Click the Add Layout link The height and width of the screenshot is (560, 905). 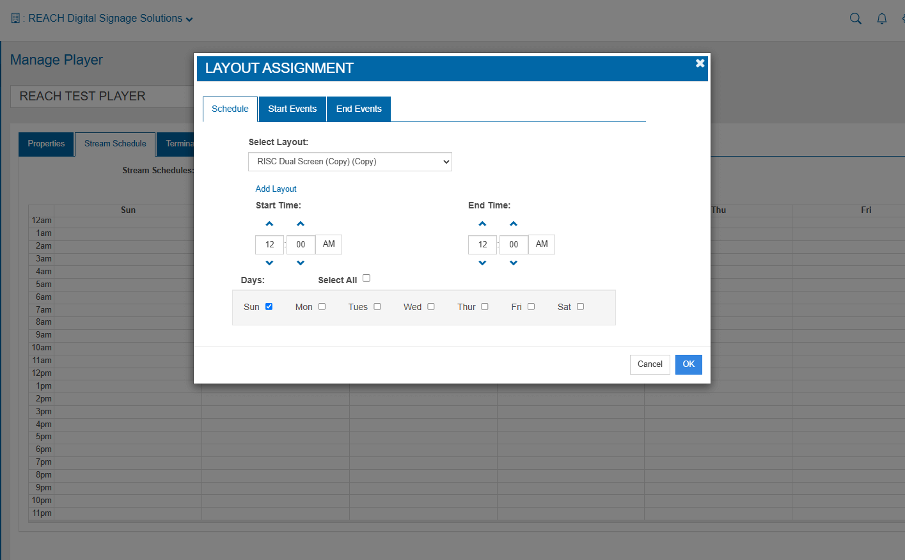point(276,189)
